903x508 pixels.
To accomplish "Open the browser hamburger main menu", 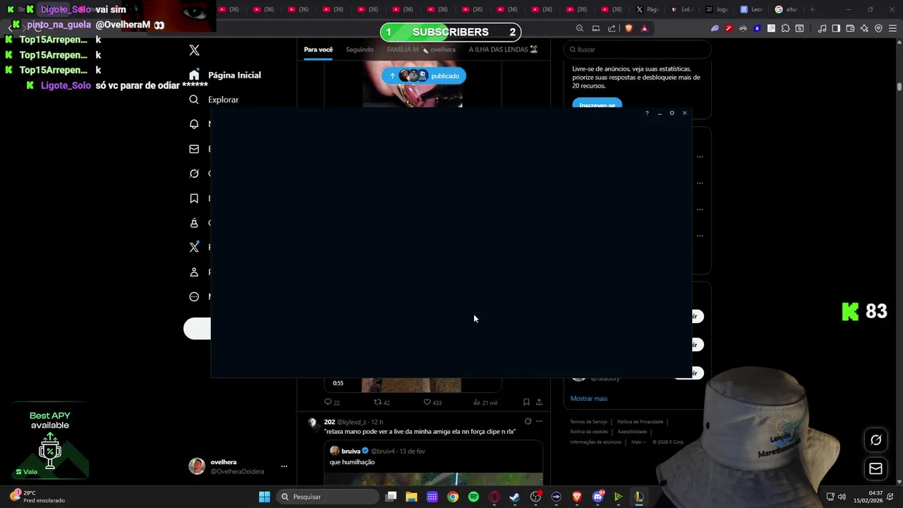I will click(892, 28).
